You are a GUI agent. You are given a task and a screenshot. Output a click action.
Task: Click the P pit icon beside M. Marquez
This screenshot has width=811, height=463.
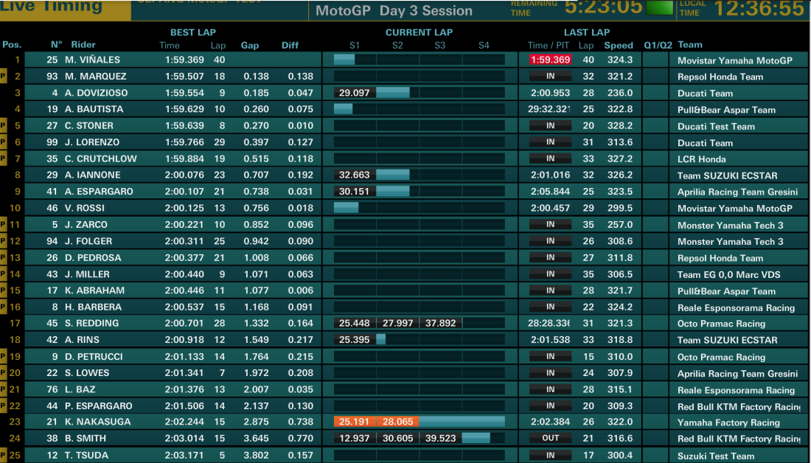3,76
